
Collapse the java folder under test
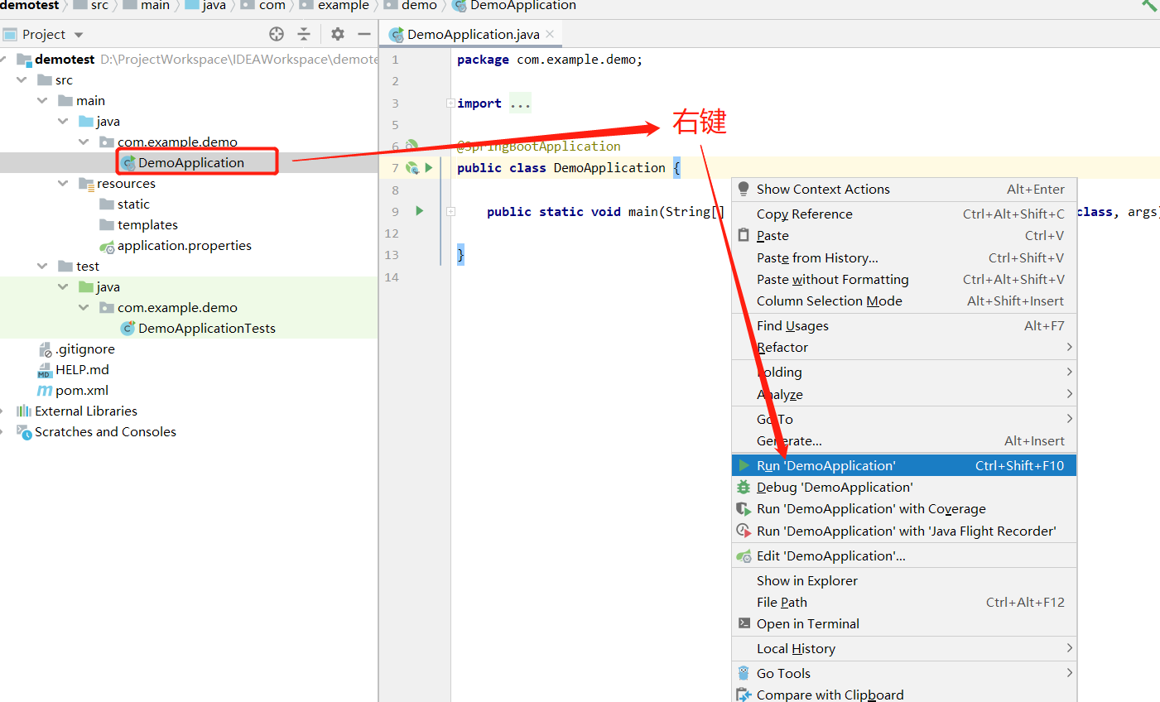[x=64, y=286]
